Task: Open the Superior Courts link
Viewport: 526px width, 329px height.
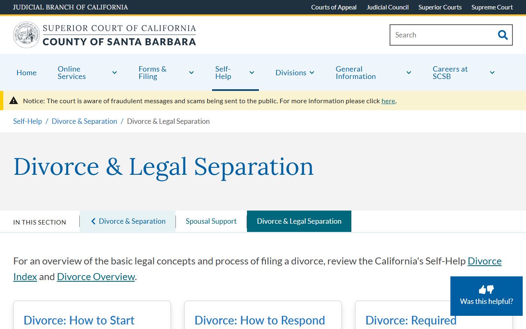Action: coord(440,7)
